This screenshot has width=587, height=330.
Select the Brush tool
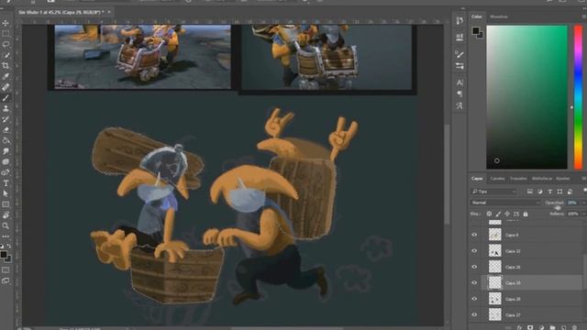pos(6,98)
